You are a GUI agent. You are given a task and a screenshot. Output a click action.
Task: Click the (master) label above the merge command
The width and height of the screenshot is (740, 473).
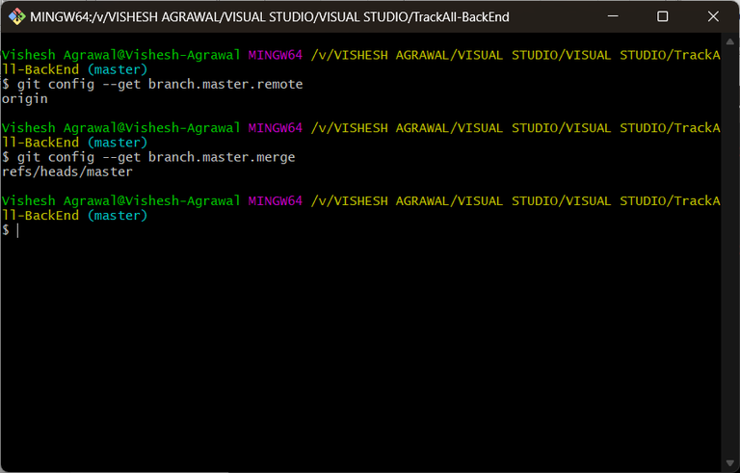click(118, 143)
